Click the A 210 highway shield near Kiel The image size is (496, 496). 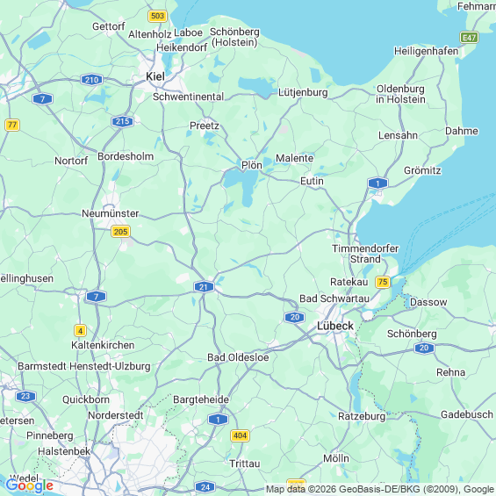click(91, 80)
